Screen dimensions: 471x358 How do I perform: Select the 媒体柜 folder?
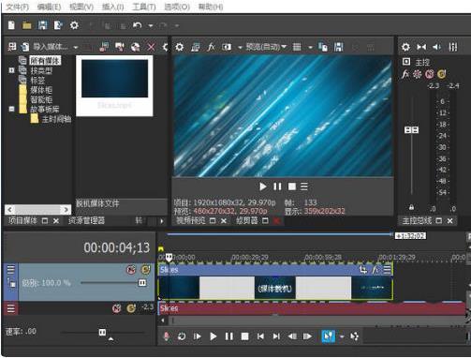click(x=41, y=90)
